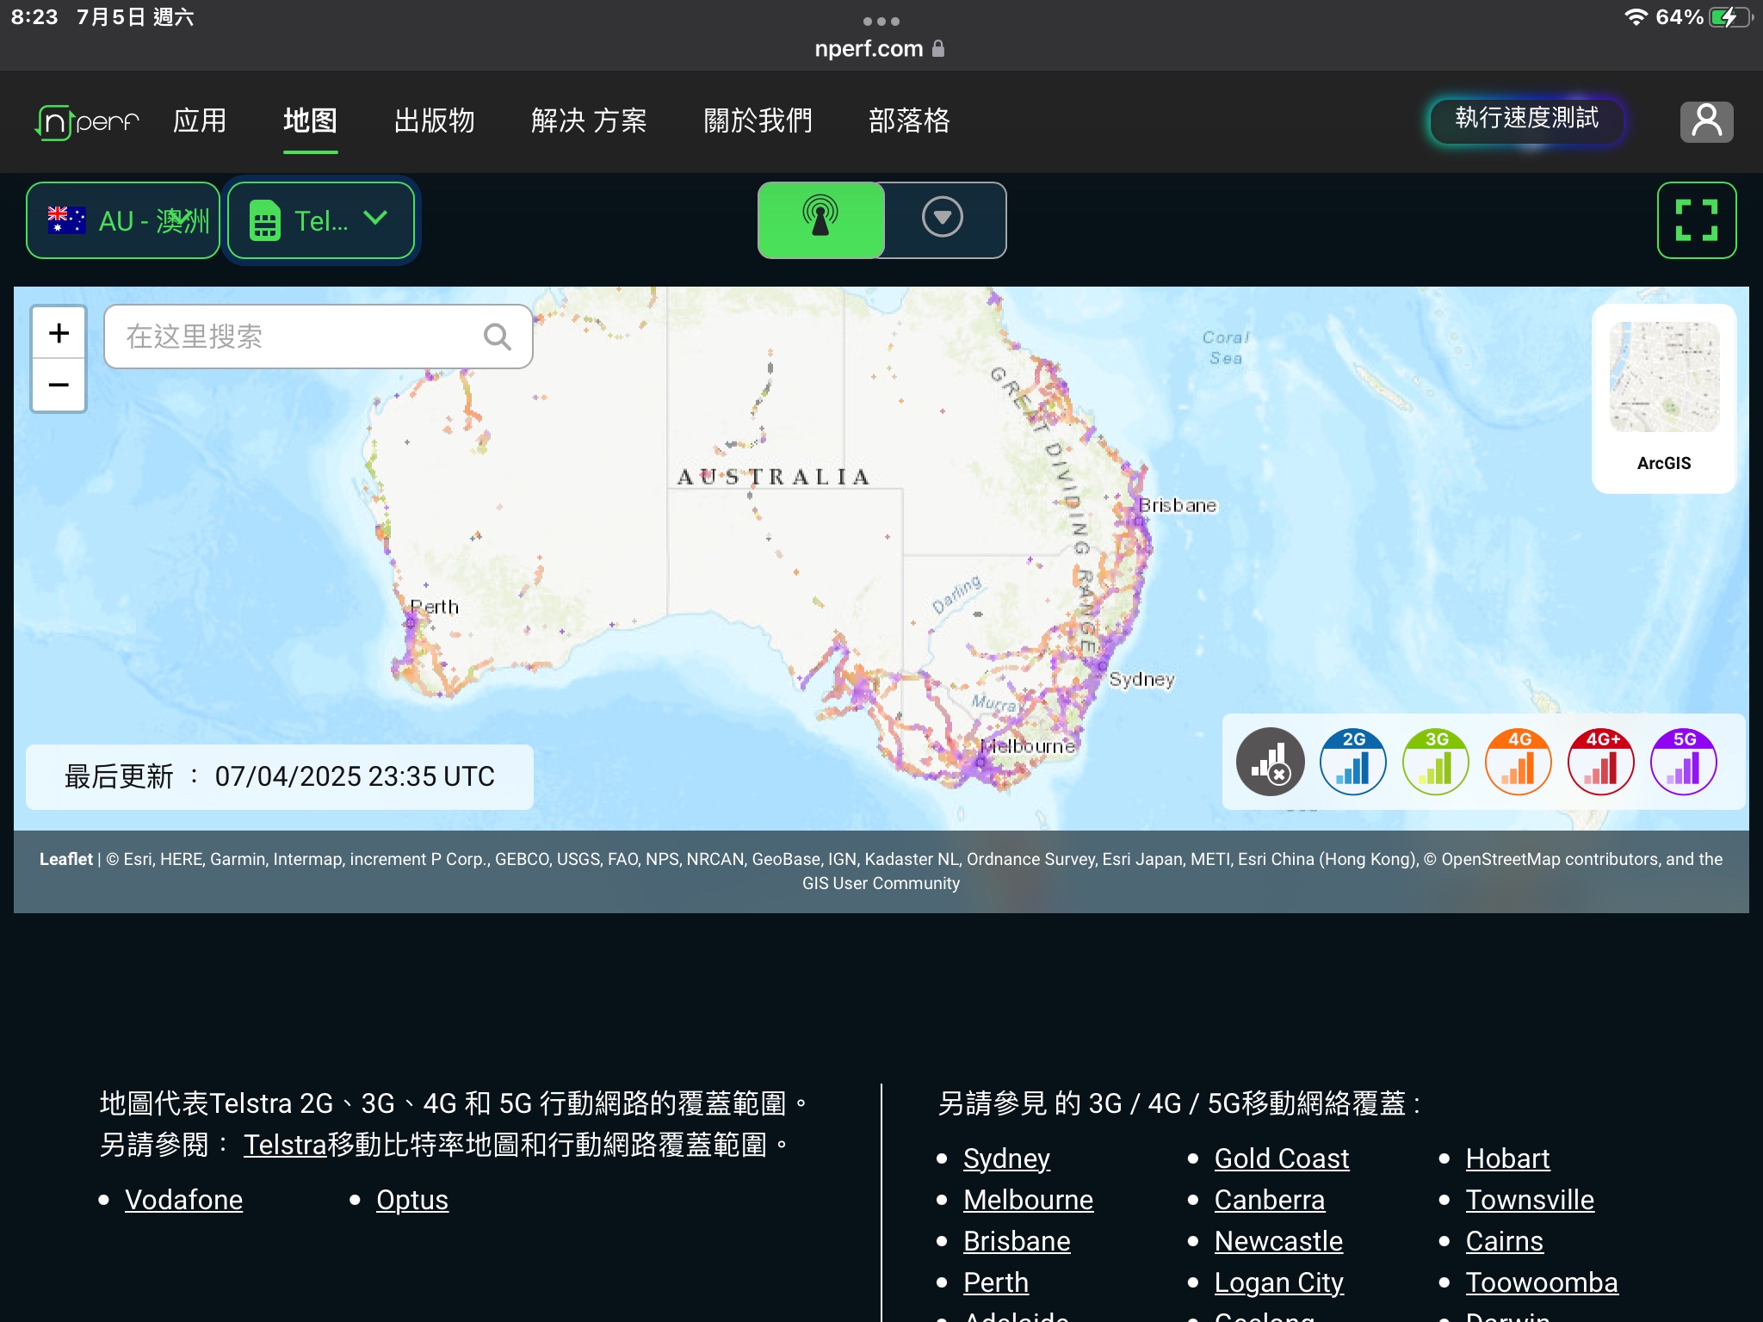This screenshot has width=1763, height=1322.
Task: Open the Townsville coverage link
Action: (x=1530, y=1200)
